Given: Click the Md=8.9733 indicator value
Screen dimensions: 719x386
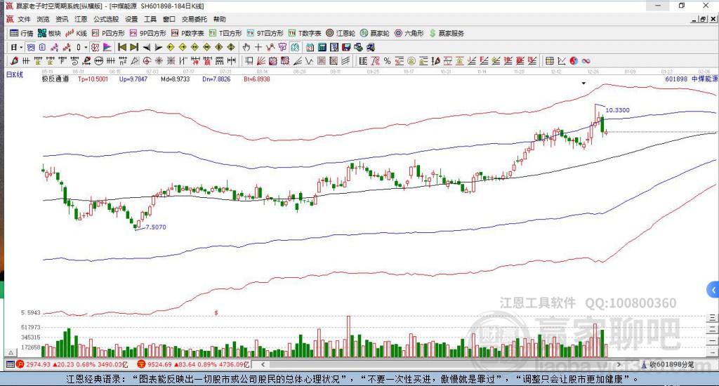Looking at the screenshot, I should coord(175,79).
